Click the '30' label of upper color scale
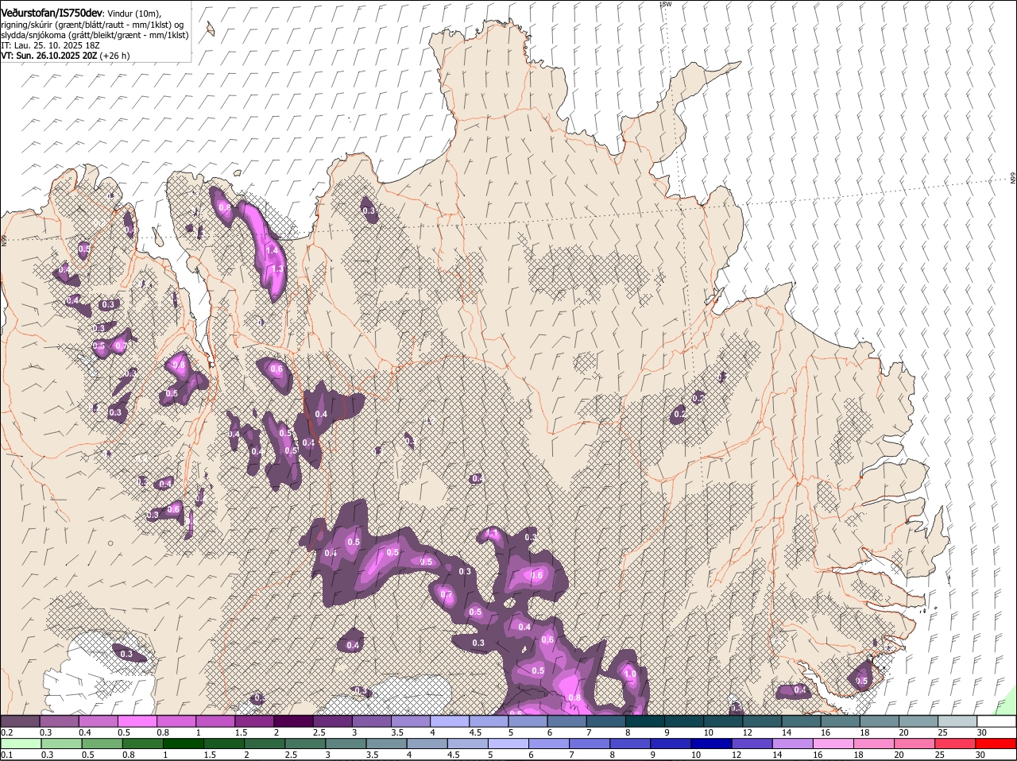The image size is (1017, 761). click(x=982, y=732)
